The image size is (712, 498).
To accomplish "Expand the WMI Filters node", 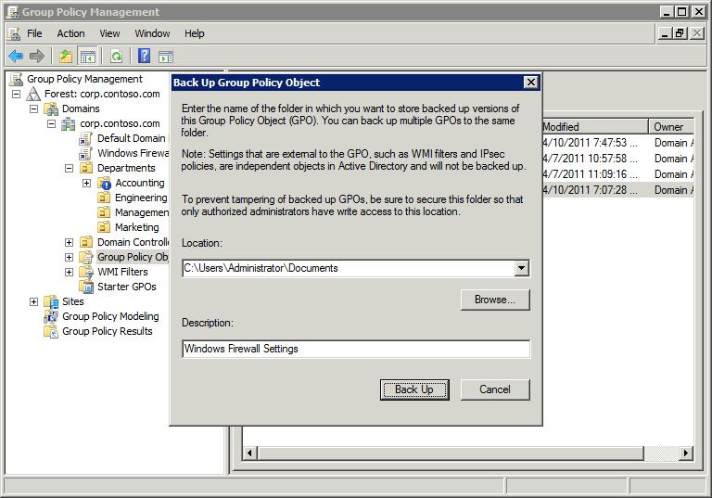I will [x=69, y=272].
